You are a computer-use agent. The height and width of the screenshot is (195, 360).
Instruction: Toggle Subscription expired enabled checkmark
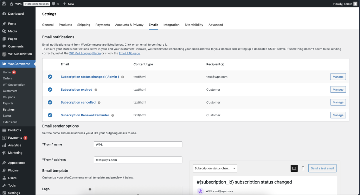50,90
